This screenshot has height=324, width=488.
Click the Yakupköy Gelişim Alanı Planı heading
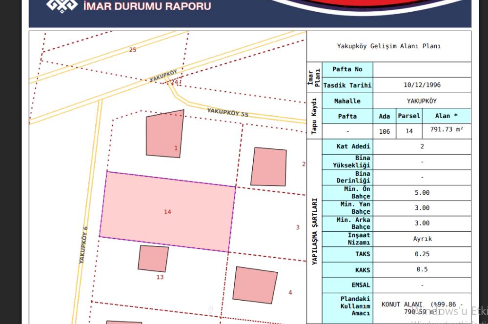(x=389, y=46)
